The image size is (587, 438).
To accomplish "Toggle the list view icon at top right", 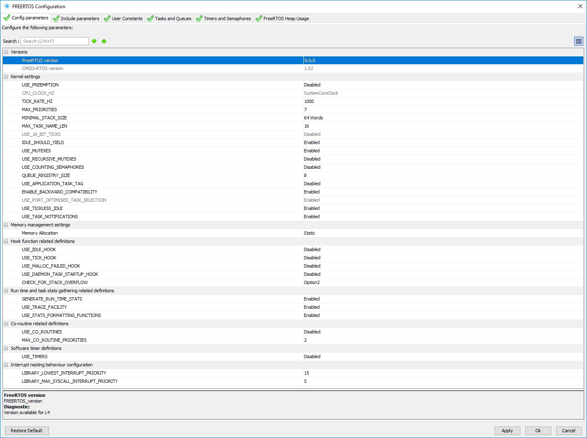I will click(x=579, y=41).
